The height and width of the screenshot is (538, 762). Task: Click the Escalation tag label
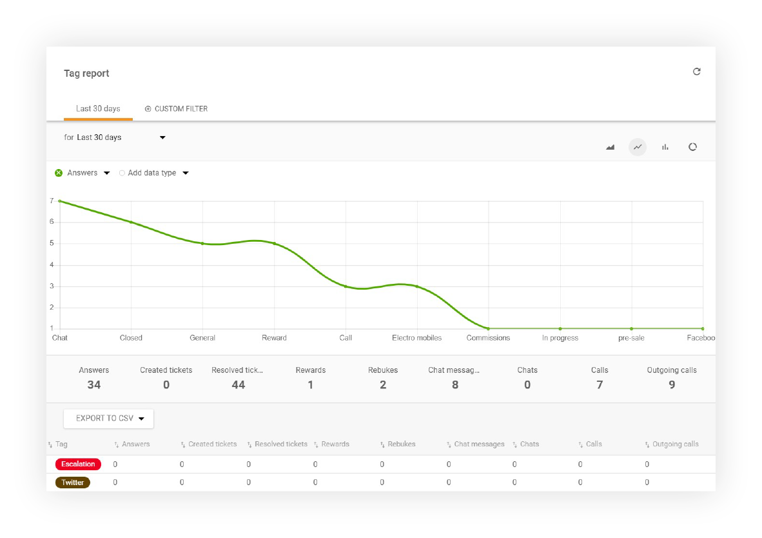click(x=77, y=464)
